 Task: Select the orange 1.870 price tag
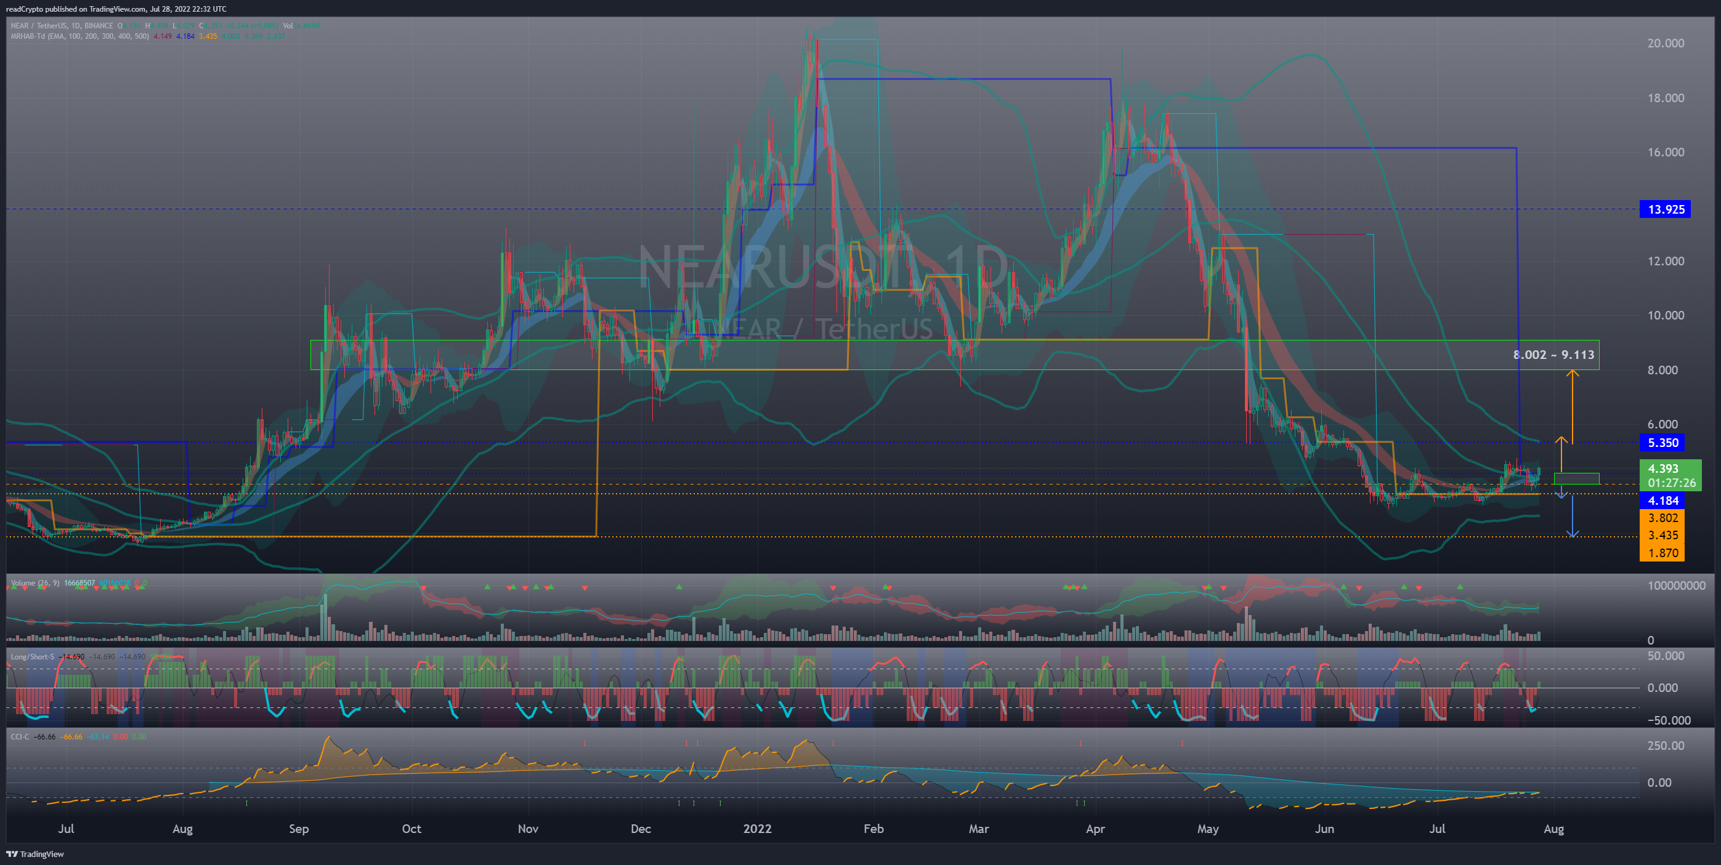point(1662,552)
